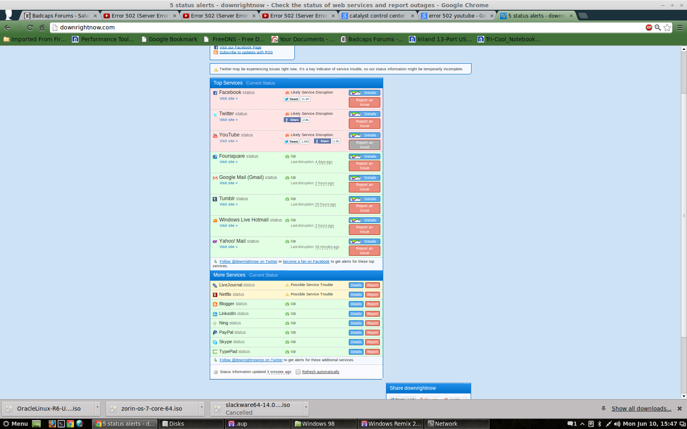The height and width of the screenshot is (429, 687).
Task: Open Details for Skype status
Action: point(356,342)
